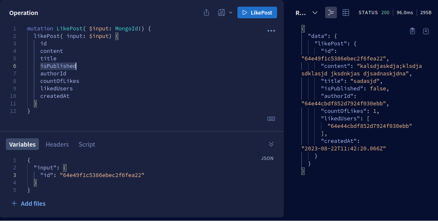Click the id value in the variables JSON

click(102, 175)
